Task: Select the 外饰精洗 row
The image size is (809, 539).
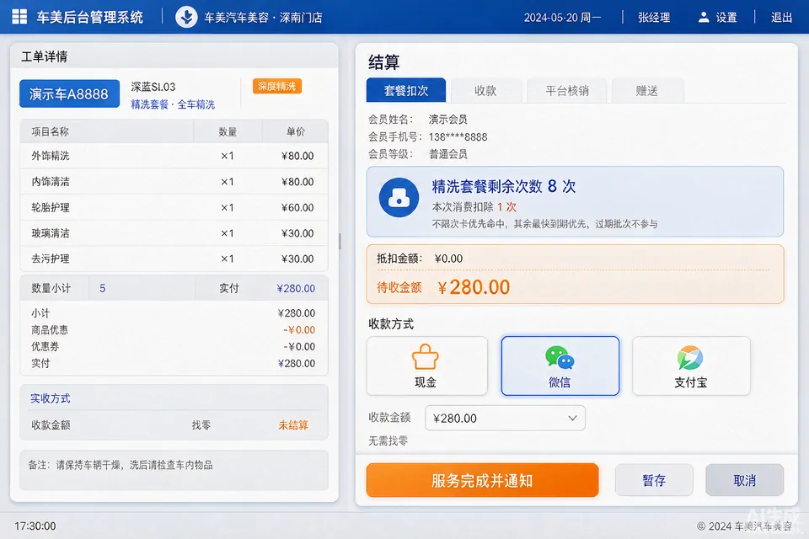Action: [174, 156]
